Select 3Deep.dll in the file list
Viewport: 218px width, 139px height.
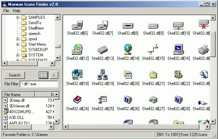click(x=17, y=100)
